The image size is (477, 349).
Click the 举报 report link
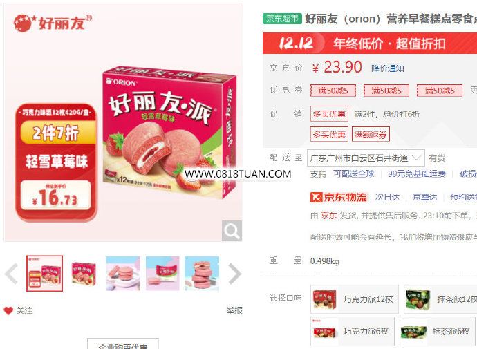point(234,310)
